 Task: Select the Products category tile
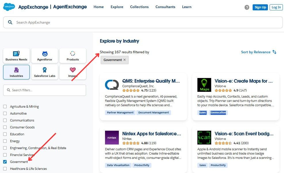pyautogui.click(x=73, y=56)
